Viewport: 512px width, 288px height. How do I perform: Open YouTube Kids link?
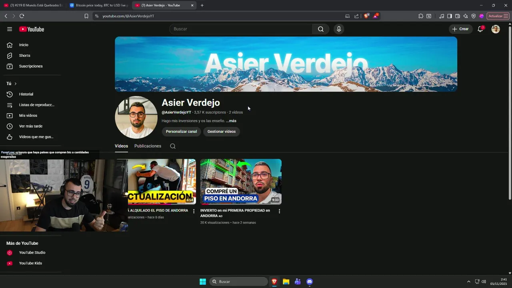30,263
